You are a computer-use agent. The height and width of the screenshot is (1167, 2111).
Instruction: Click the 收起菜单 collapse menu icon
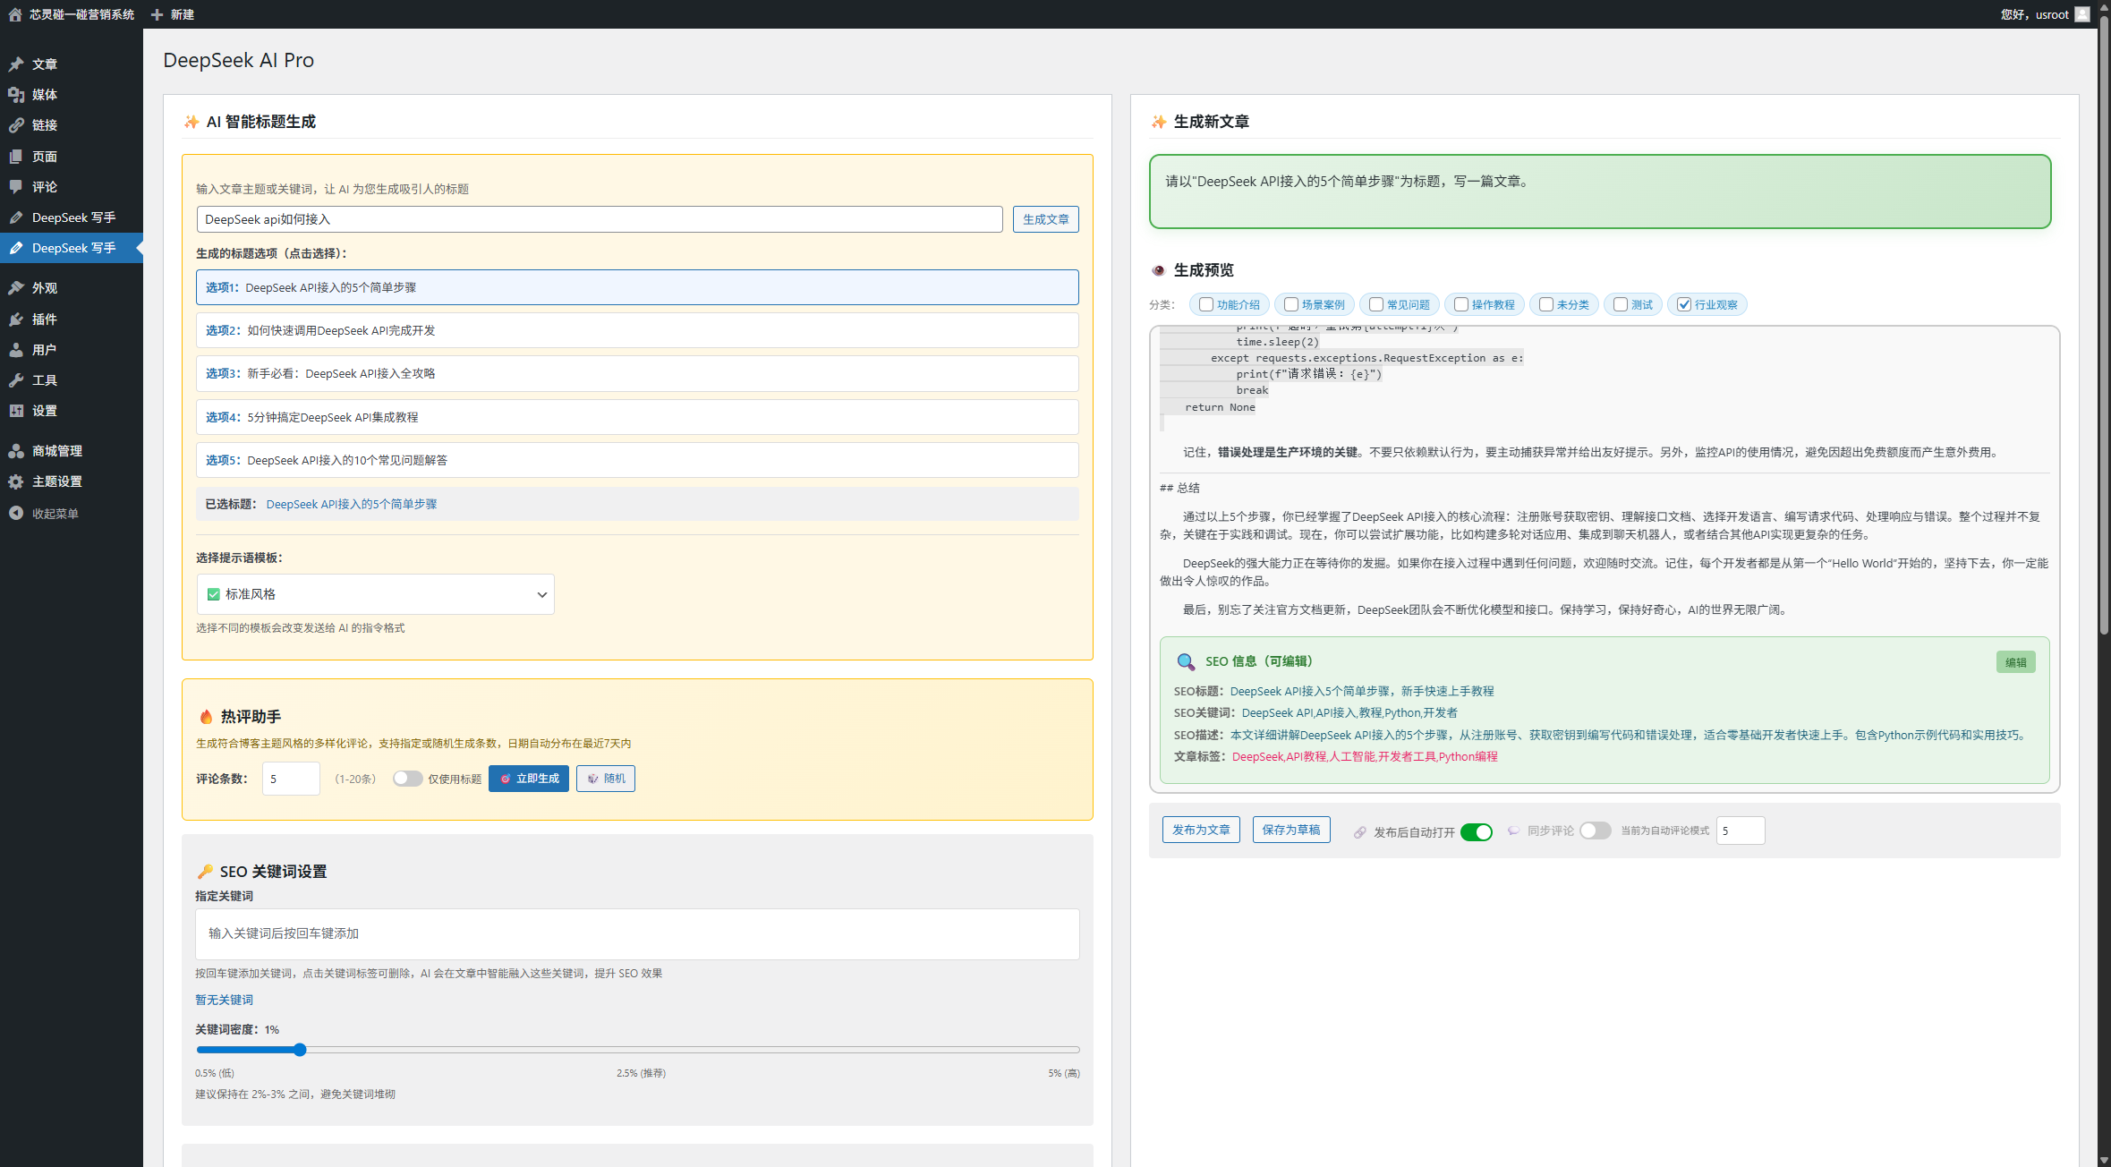[x=16, y=514]
